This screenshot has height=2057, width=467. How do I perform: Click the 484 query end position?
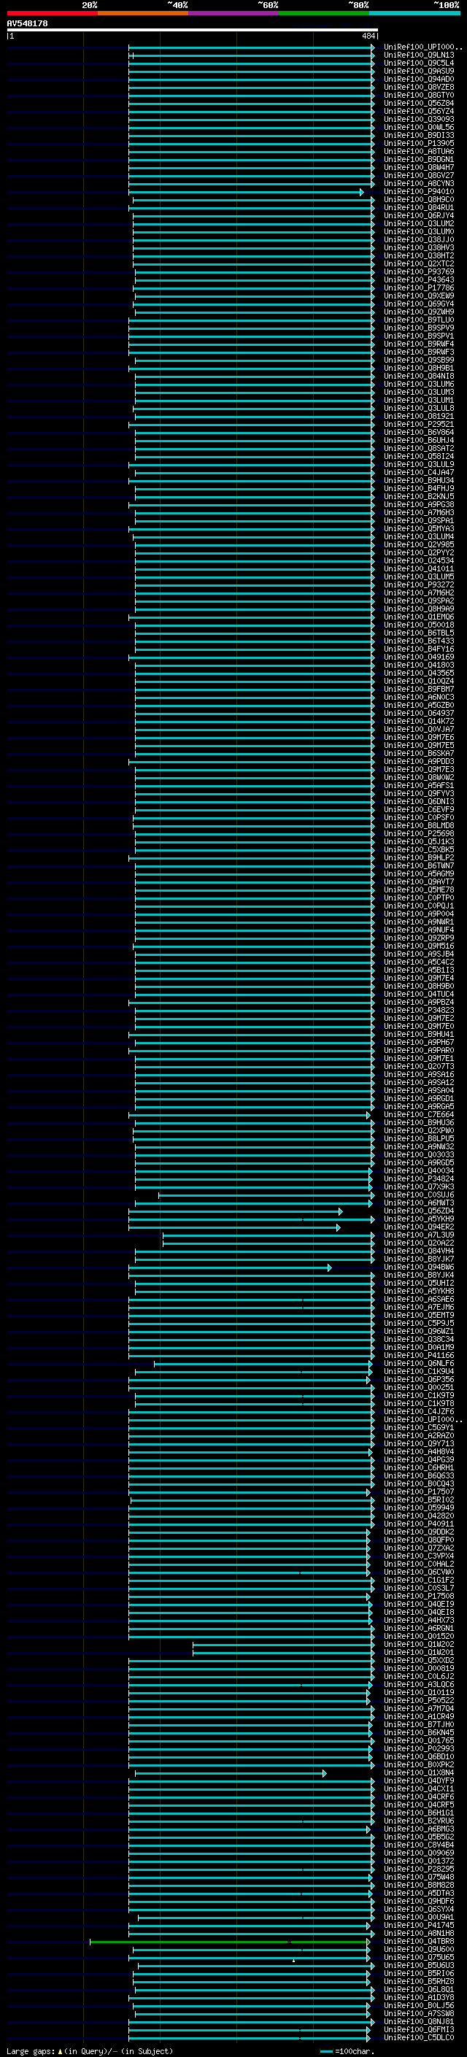pos(368,36)
